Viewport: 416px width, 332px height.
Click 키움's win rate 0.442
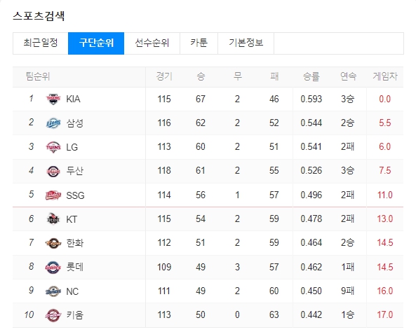311,314
